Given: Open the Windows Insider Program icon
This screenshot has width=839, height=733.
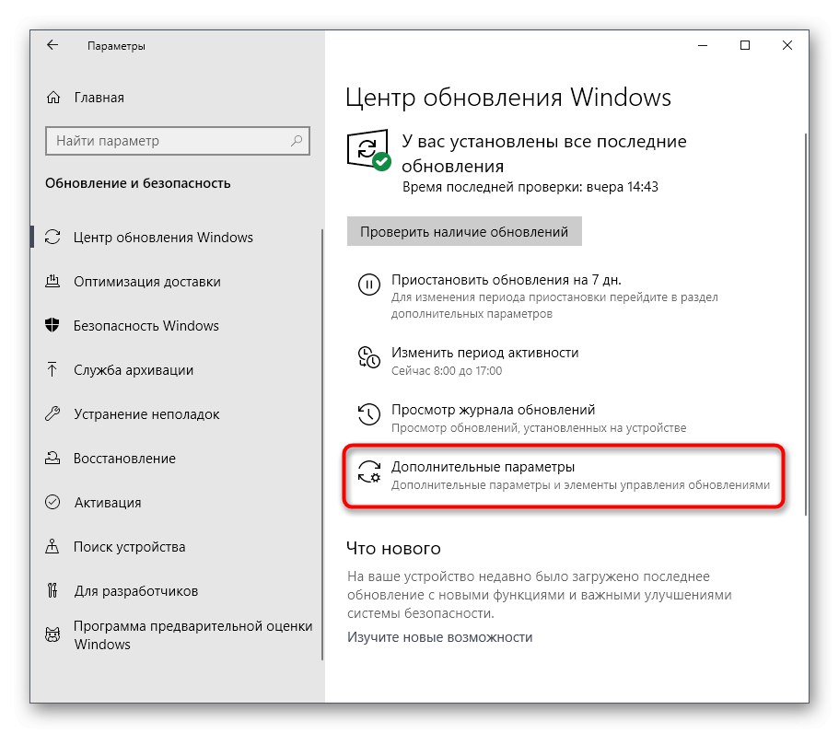Looking at the screenshot, I should [54, 634].
